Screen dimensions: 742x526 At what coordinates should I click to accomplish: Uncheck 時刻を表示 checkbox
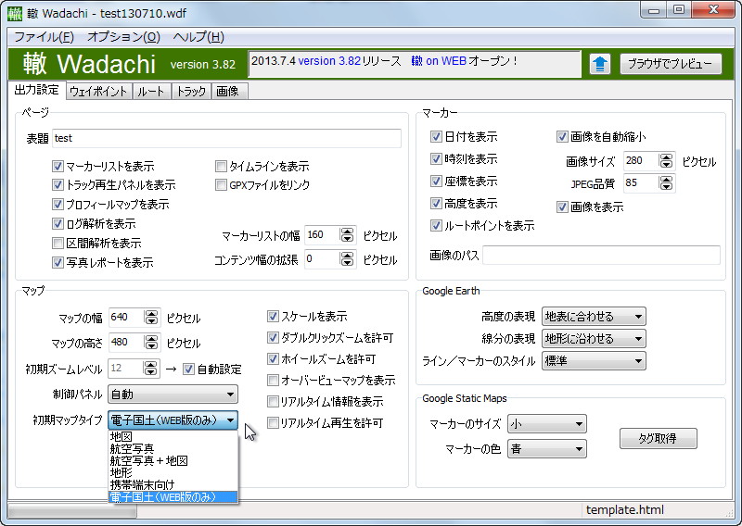436,158
